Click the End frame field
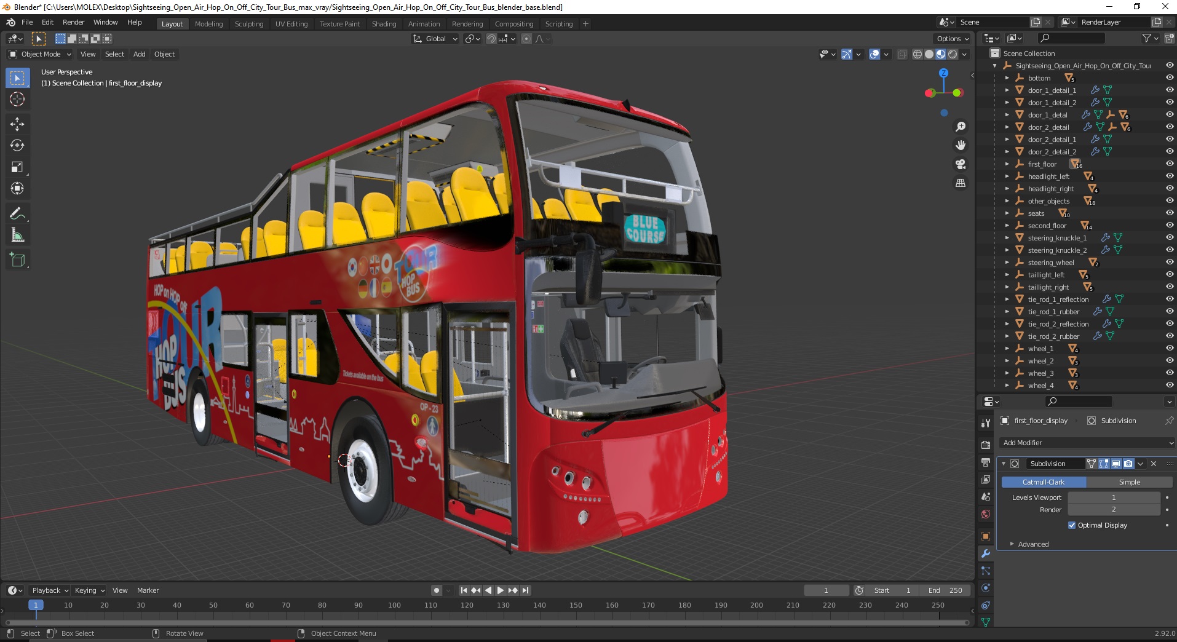The height and width of the screenshot is (642, 1177). click(x=945, y=590)
